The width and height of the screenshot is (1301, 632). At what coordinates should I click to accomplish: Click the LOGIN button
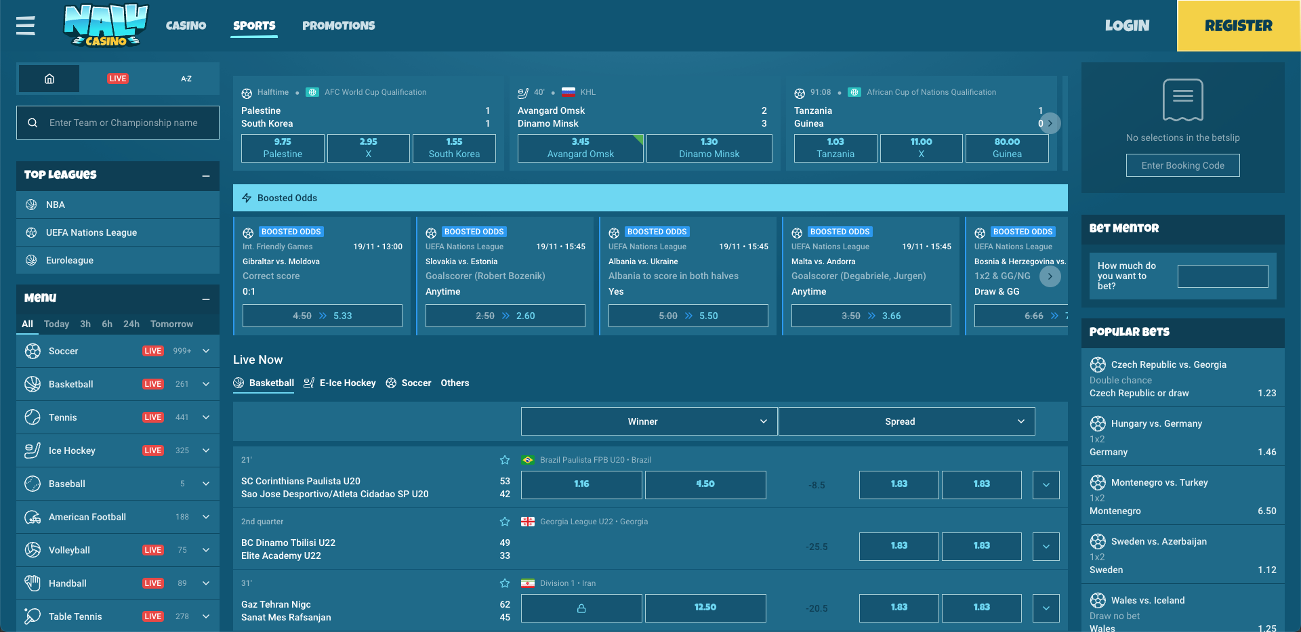(x=1127, y=26)
